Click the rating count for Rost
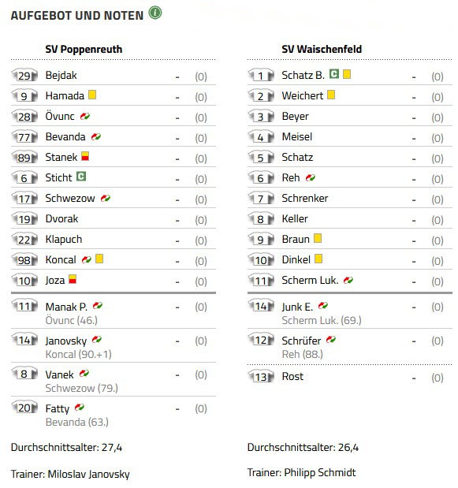This screenshot has width=458, height=488. 438,378
